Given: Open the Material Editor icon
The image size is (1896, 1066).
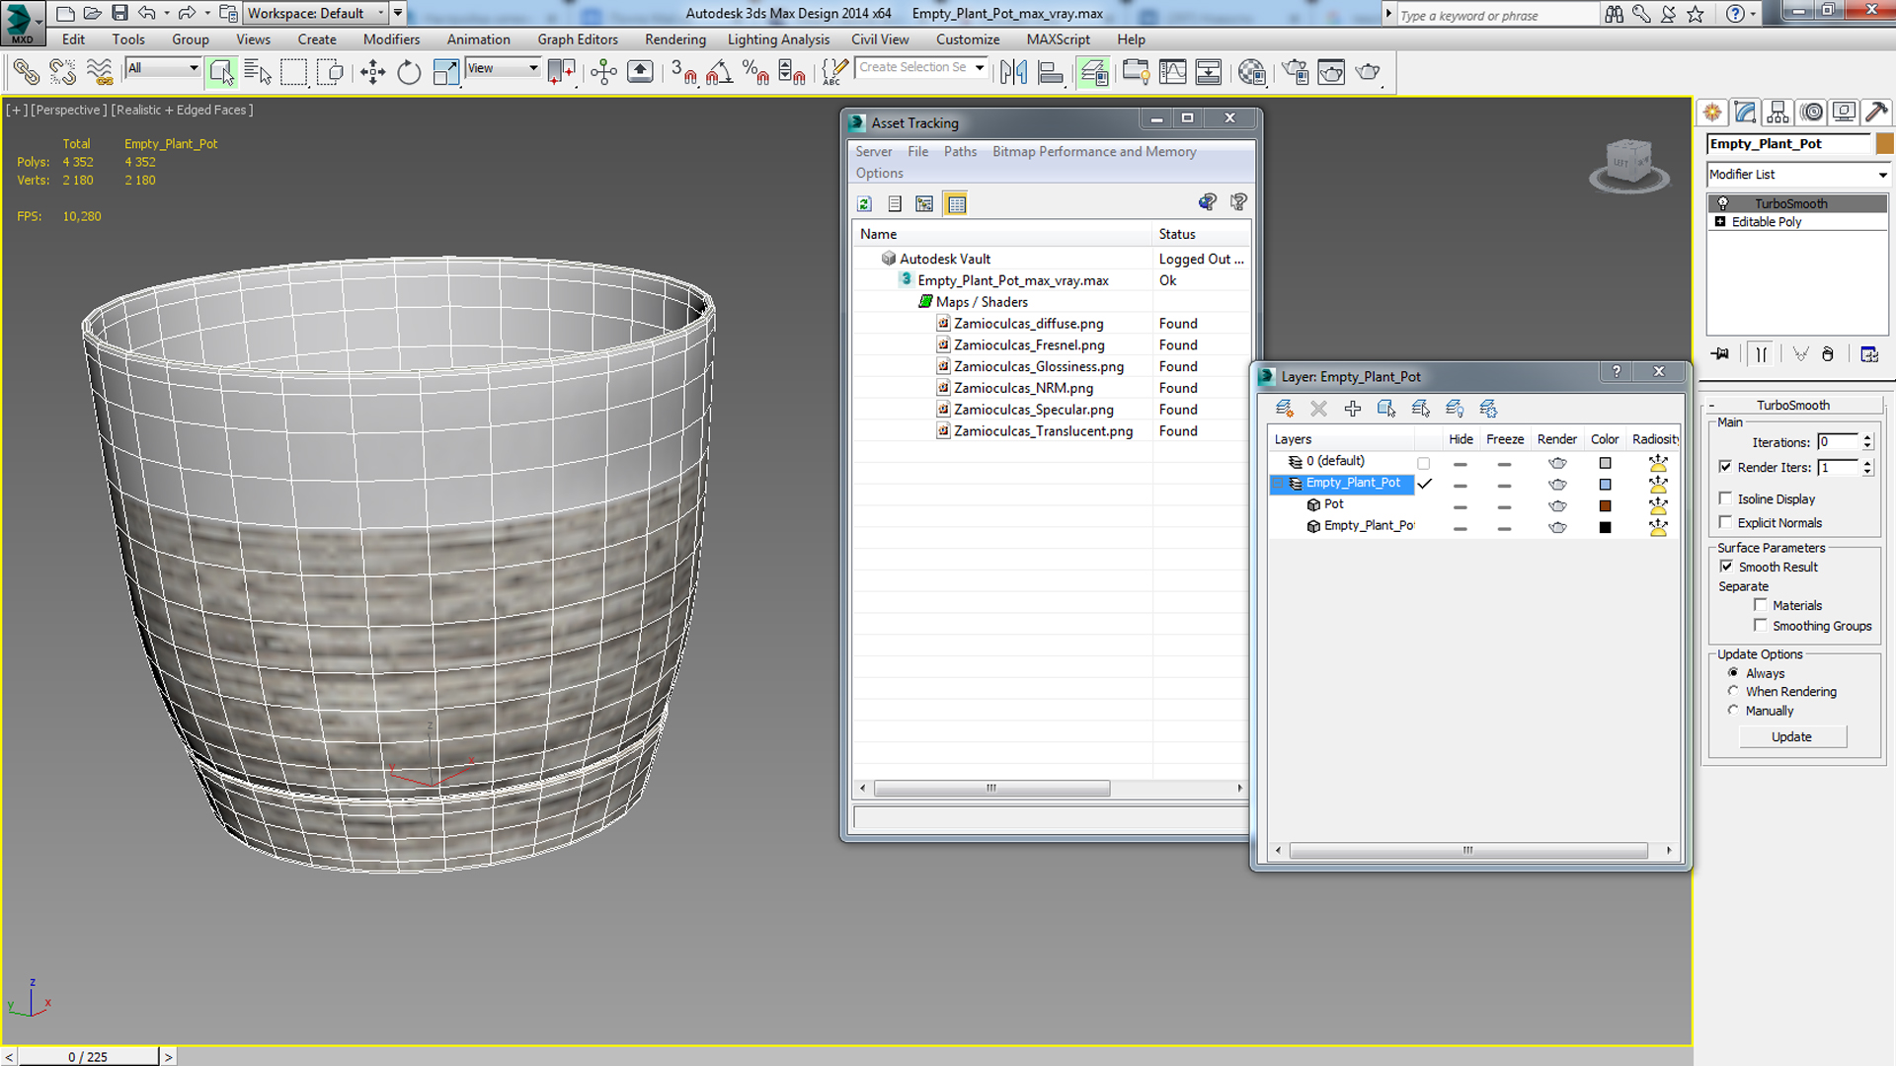Looking at the screenshot, I should (1251, 72).
